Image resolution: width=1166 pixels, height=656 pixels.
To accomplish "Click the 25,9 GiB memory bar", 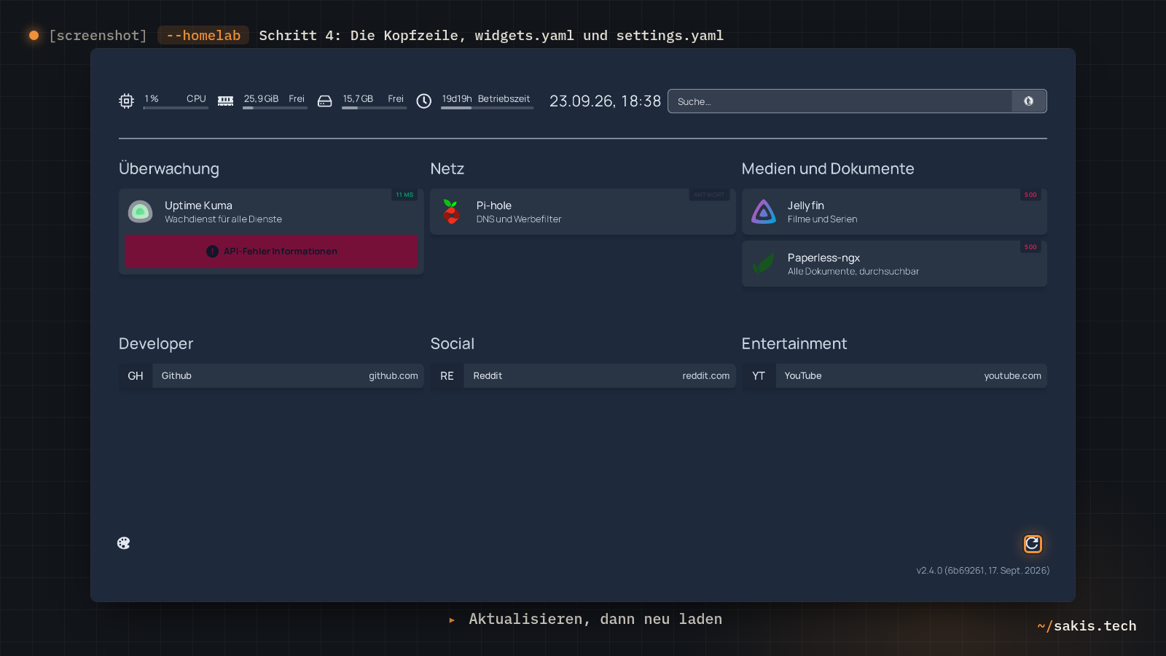I will (x=275, y=108).
